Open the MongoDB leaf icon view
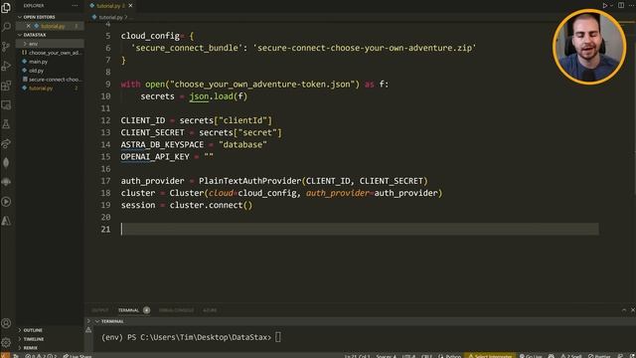The width and height of the screenshot is (636, 358). pyautogui.click(x=6, y=162)
